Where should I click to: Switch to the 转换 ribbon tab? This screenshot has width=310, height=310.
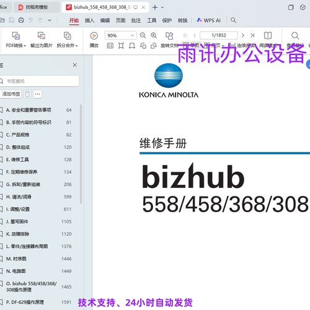(183, 20)
